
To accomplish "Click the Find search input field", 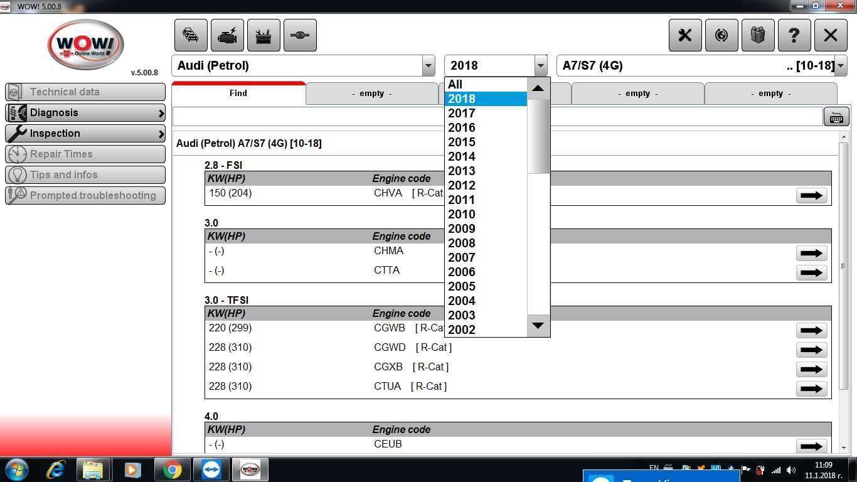I will point(498,117).
